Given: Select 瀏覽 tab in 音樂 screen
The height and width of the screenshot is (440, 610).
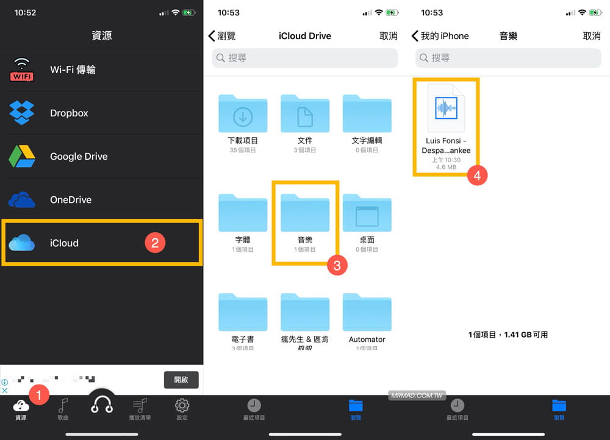Looking at the screenshot, I should click(x=559, y=410).
